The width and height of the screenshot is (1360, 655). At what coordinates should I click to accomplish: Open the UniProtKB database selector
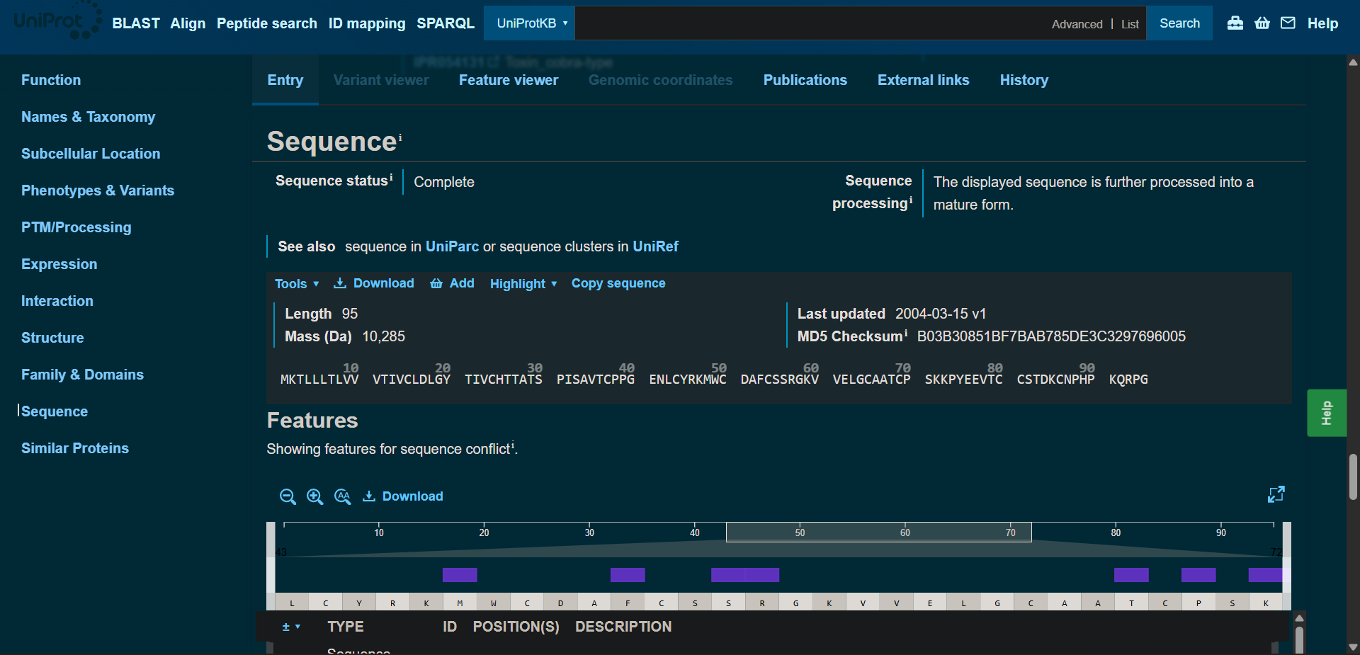tap(531, 23)
